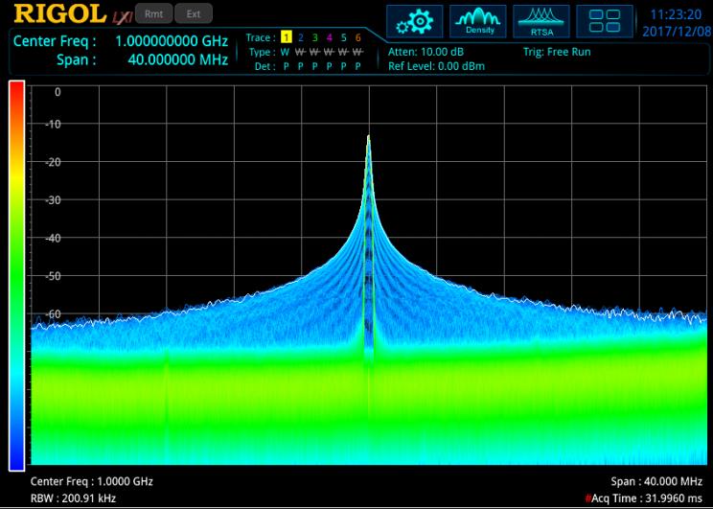Click the LXI indicator icon

(x=122, y=17)
